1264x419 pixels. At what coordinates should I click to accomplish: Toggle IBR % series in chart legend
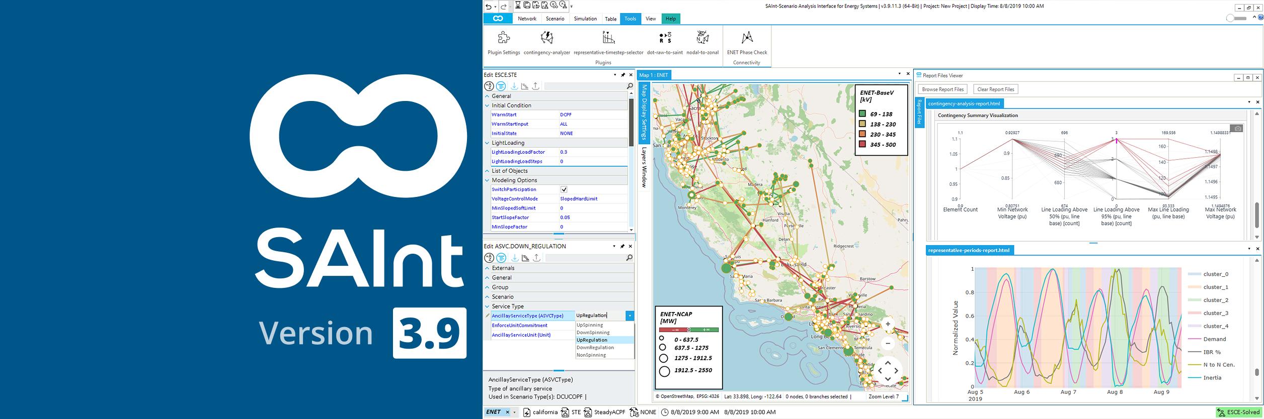coord(1204,352)
